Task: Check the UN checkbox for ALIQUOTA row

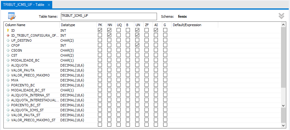Action: 137,65
